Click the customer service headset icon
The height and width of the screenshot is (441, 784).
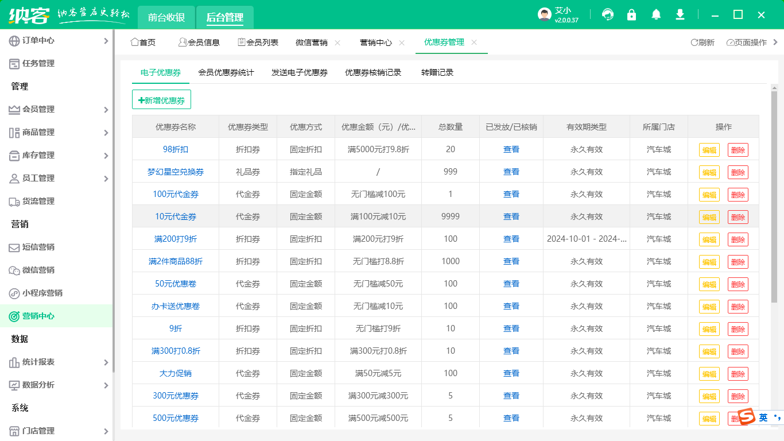pyautogui.click(x=607, y=15)
